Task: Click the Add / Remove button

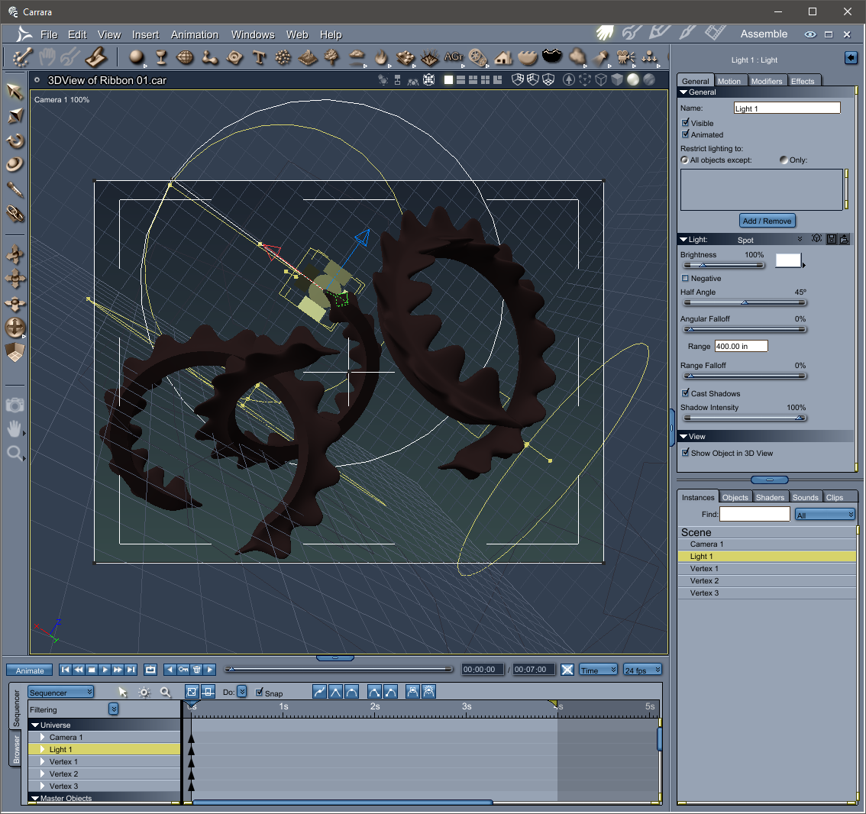Action: click(767, 221)
